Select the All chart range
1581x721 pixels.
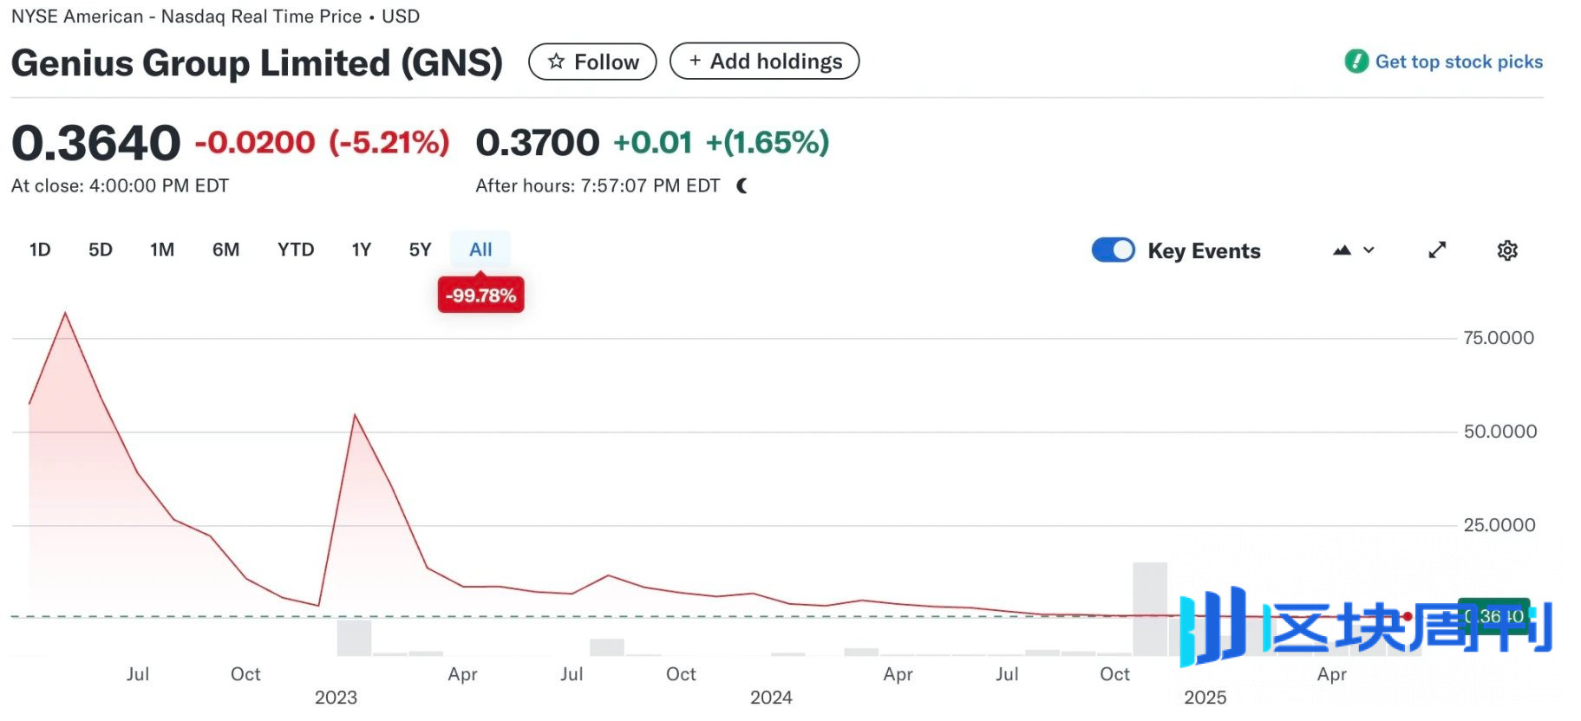[480, 250]
